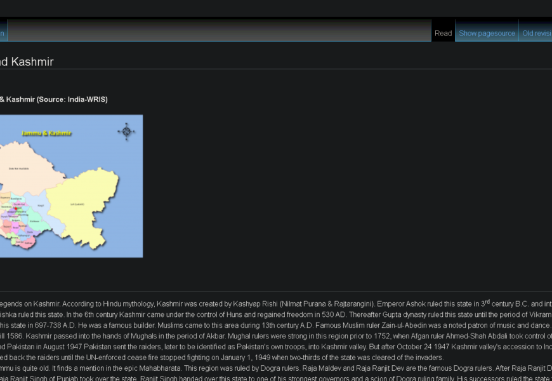
Task: Click the green Kishtwar district
Action: tap(35, 222)
